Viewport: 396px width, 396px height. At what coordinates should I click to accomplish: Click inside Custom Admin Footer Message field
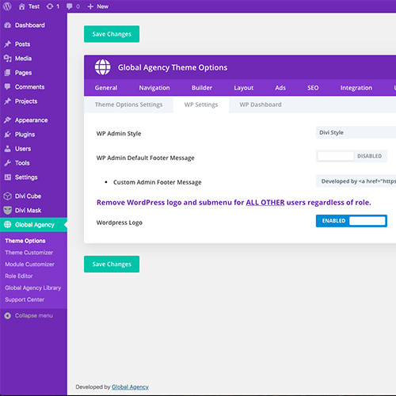click(356, 181)
